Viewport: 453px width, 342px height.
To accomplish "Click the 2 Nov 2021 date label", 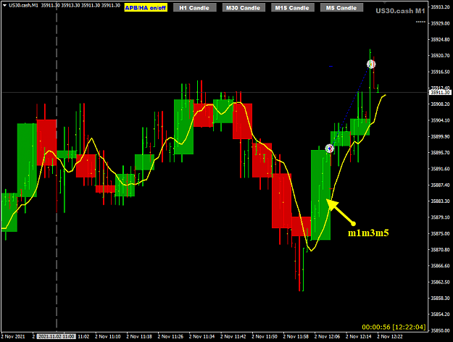I will coord(13,336).
